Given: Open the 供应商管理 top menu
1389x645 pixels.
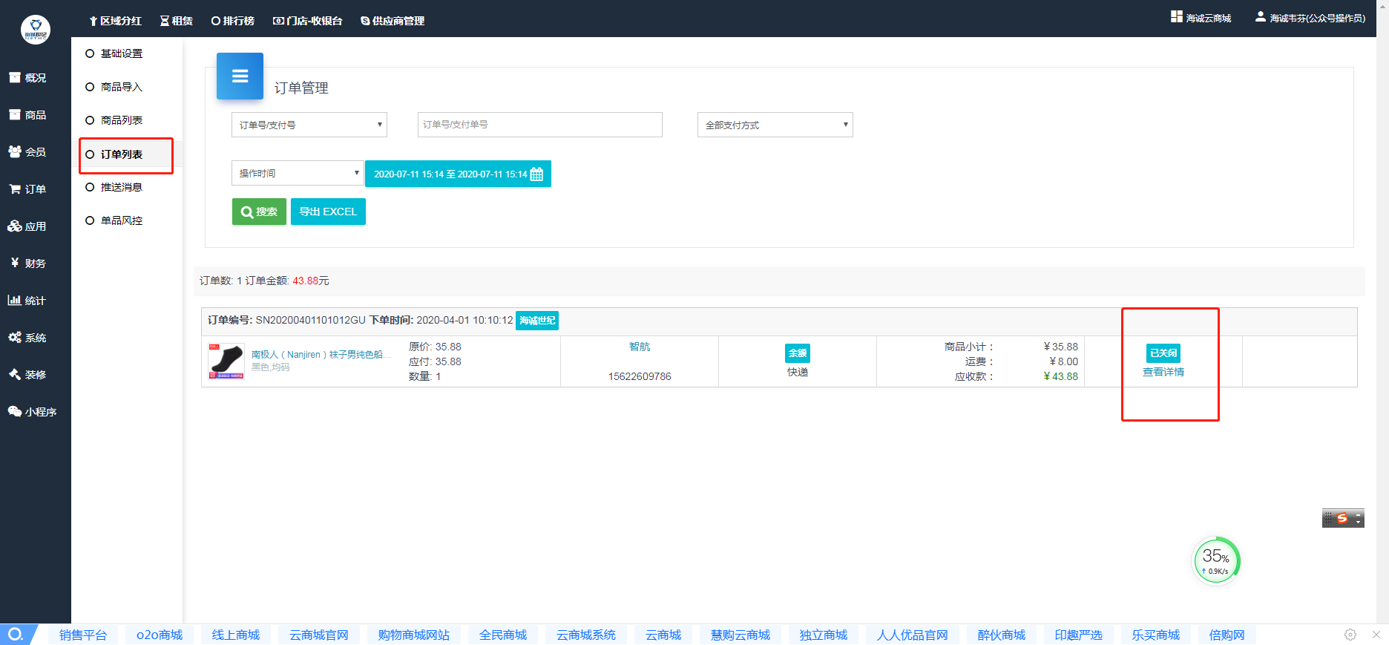Looking at the screenshot, I should point(393,21).
